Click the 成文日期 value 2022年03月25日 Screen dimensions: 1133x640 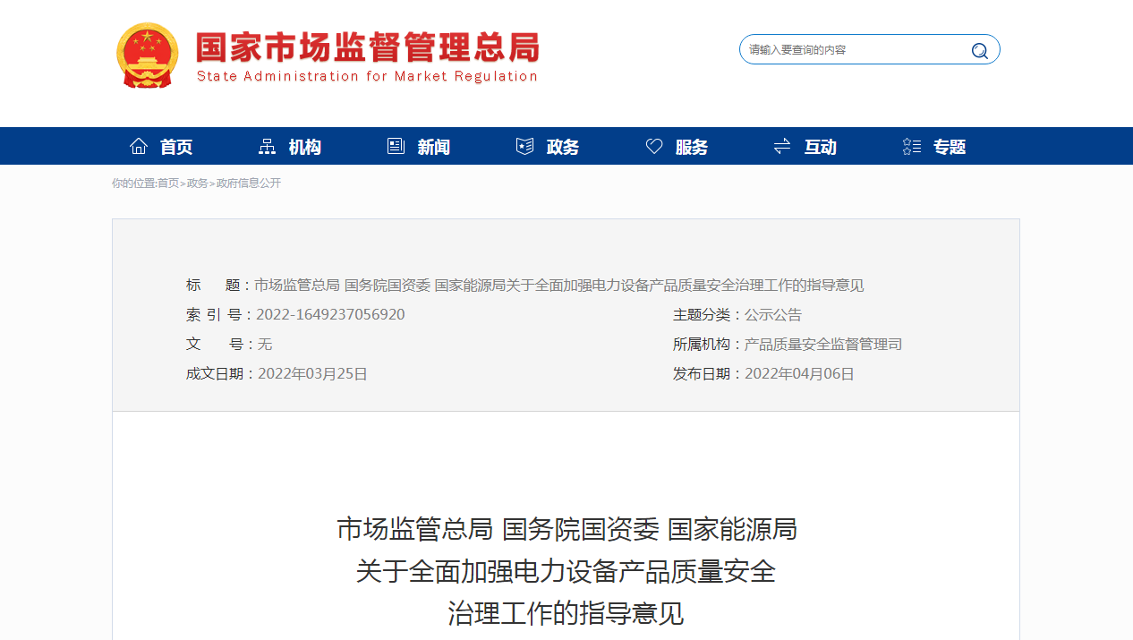[x=312, y=374]
